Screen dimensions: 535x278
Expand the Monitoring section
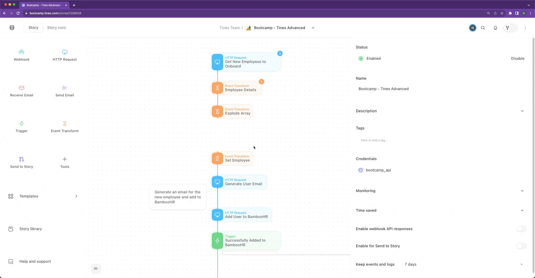522,191
